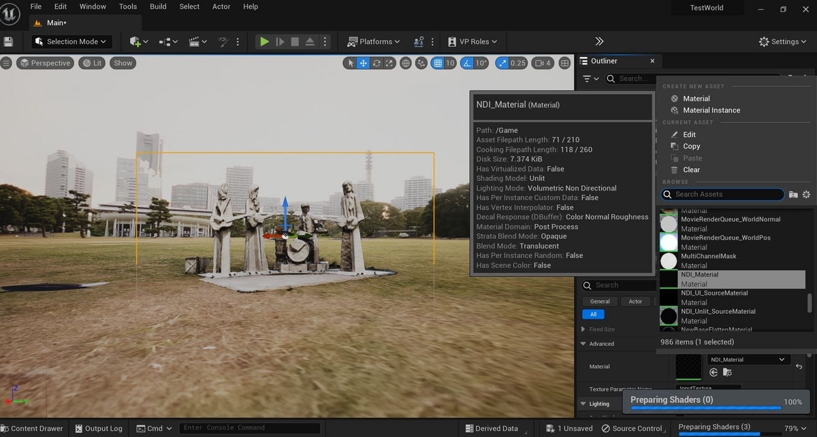Open the Selection Mode dropdown

(71, 42)
